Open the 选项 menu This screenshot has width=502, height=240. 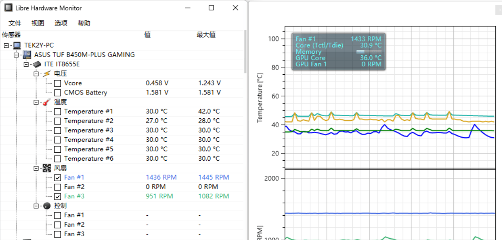[61, 23]
